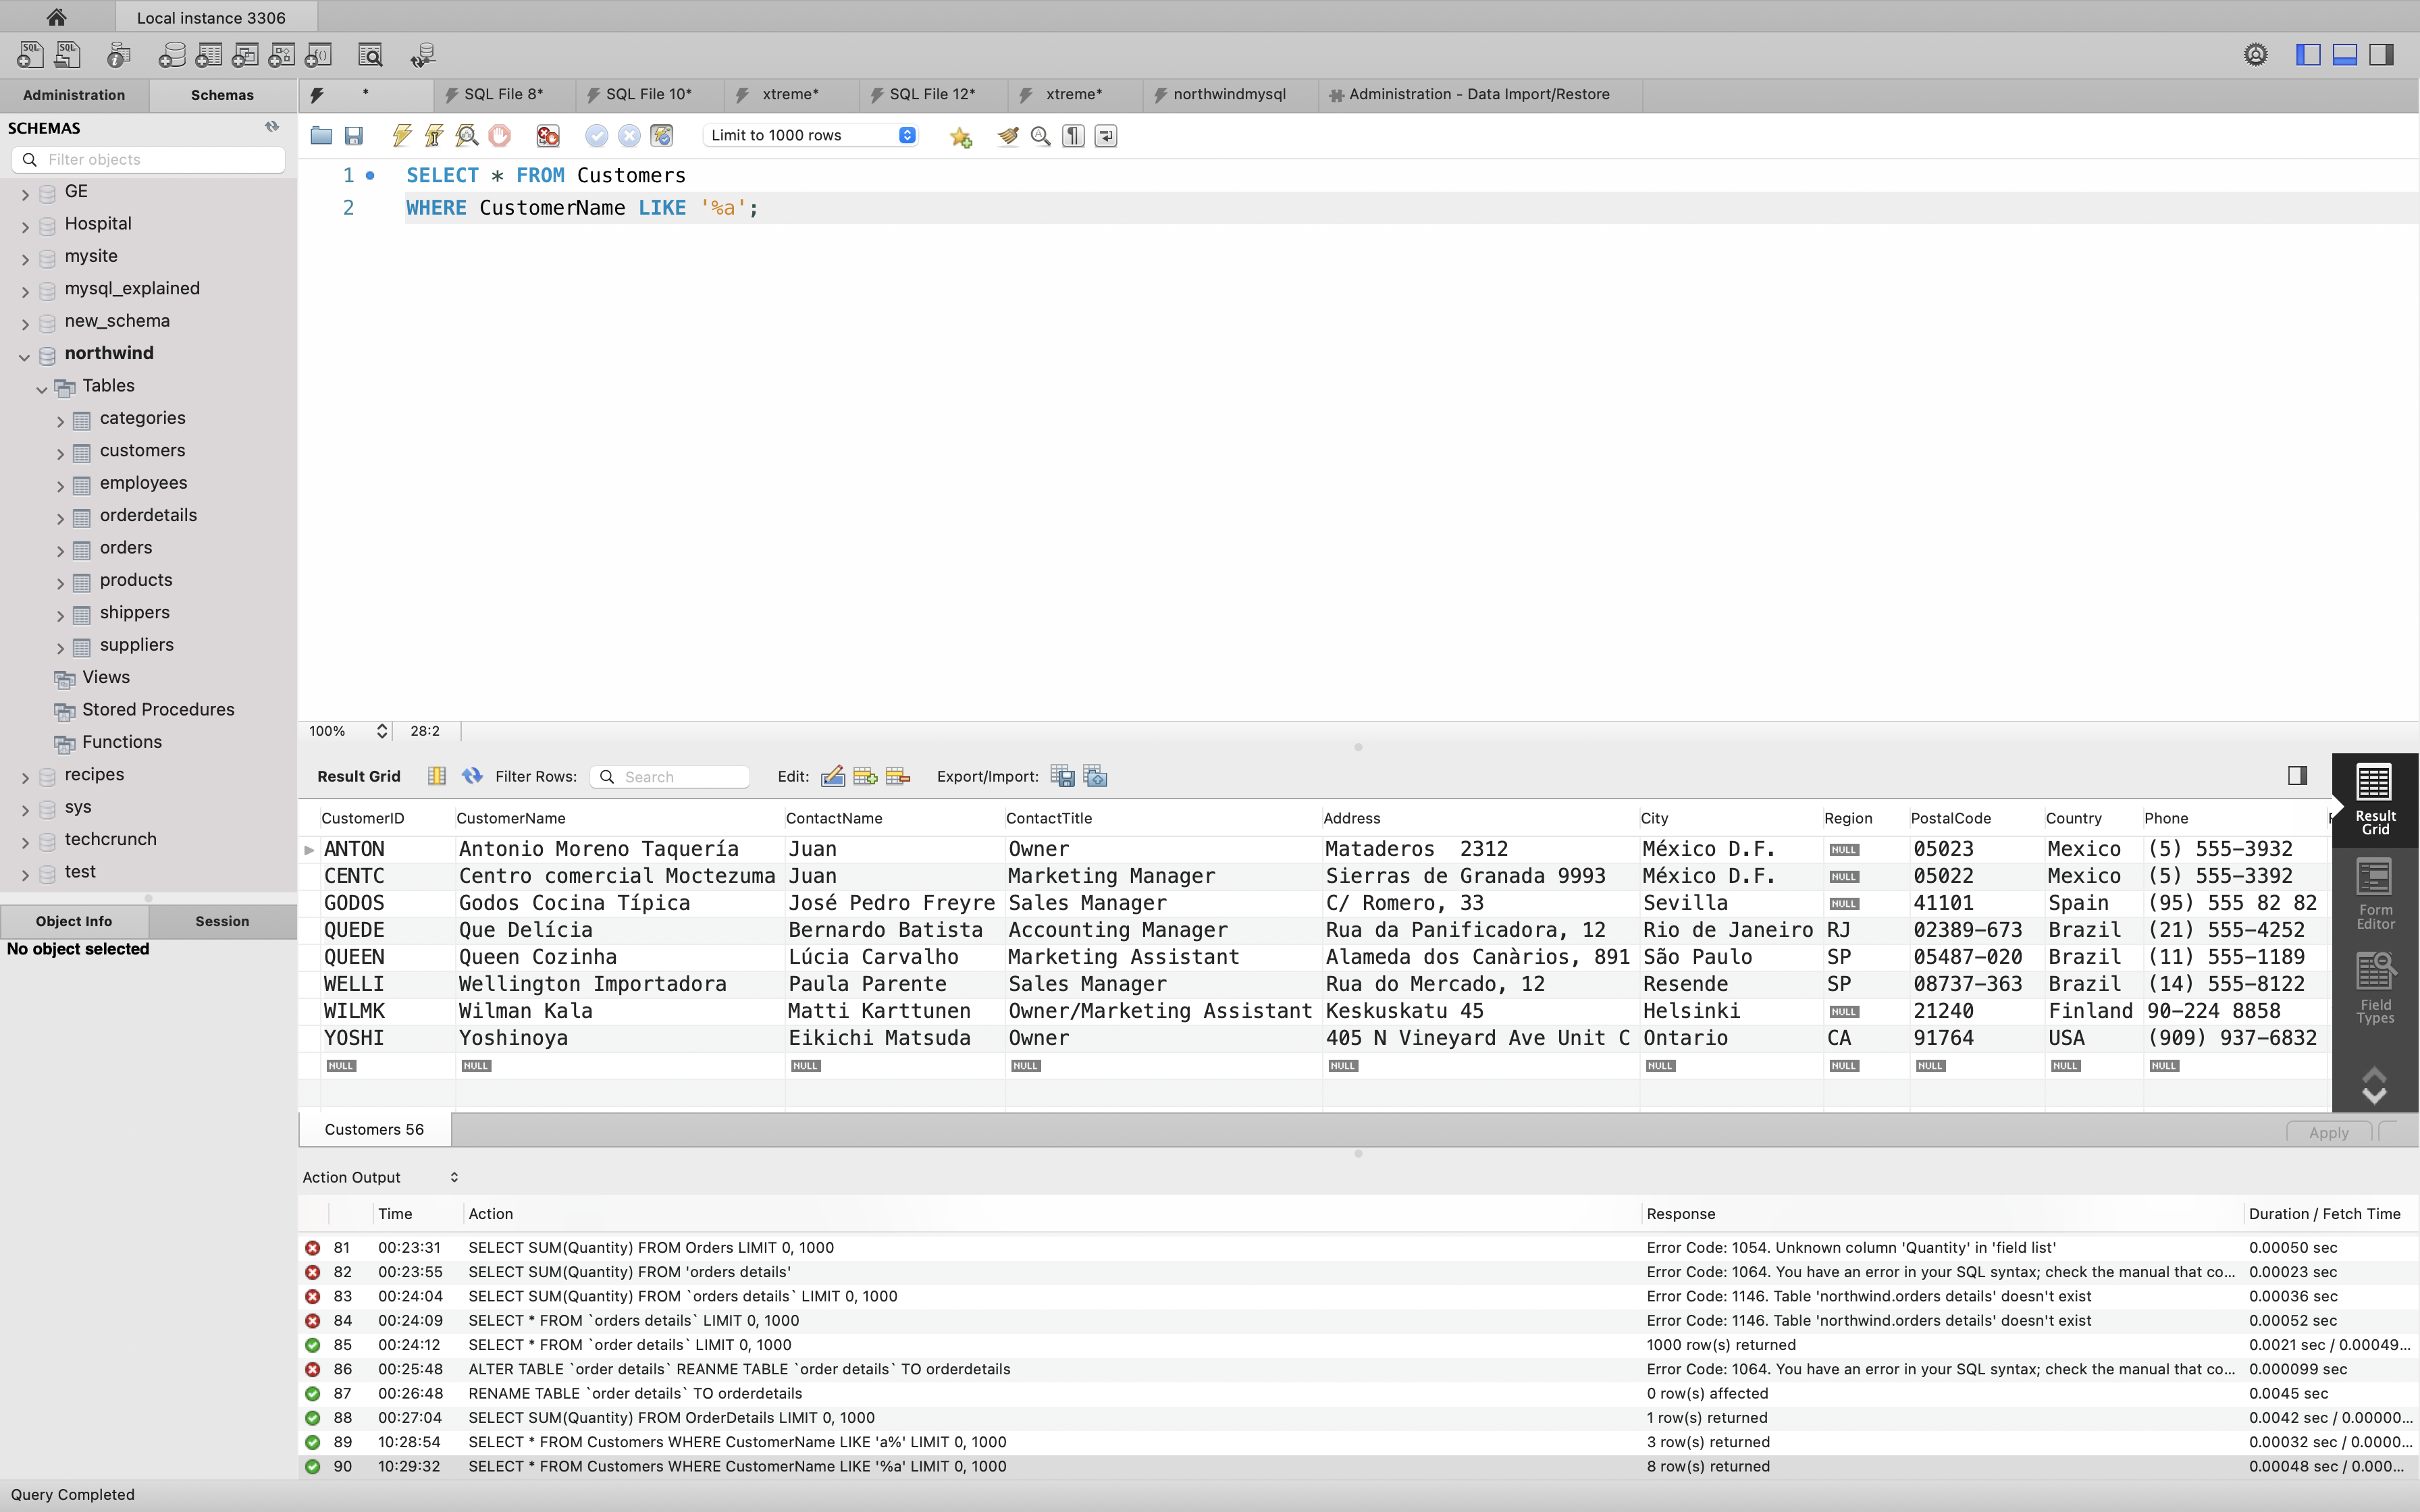Click the editor zoom percentage stepper
Image resolution: width=2420 pixels, height=1512 pixels.
[381, 731]
